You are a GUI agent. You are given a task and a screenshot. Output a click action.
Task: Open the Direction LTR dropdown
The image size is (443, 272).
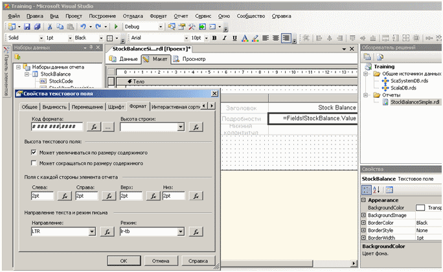tap(92, 232)
